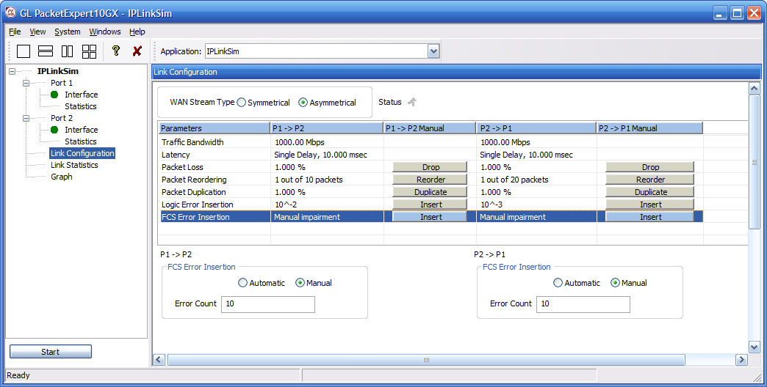The image size is (767, 387).
Task: Click the Status up-arrow indicator
Action: [x=412, y=102]
